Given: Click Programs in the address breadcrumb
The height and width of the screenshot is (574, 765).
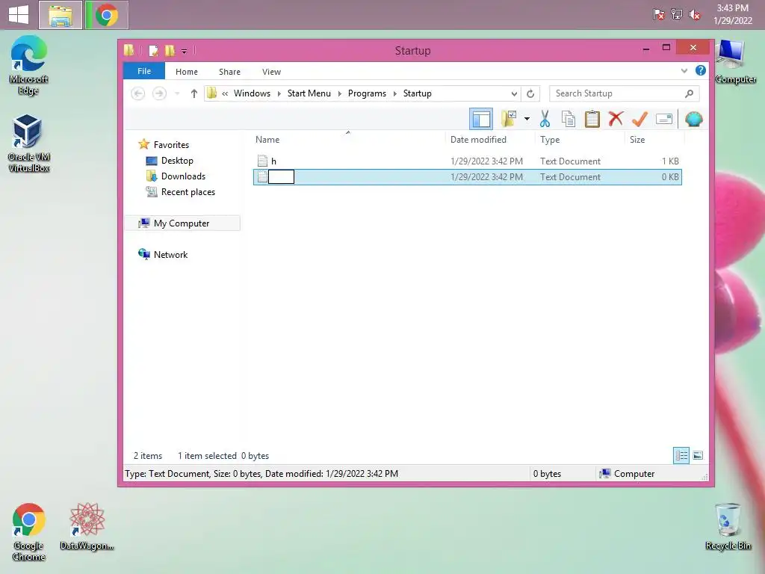Looking at the screenshot, I should (367, 93).
